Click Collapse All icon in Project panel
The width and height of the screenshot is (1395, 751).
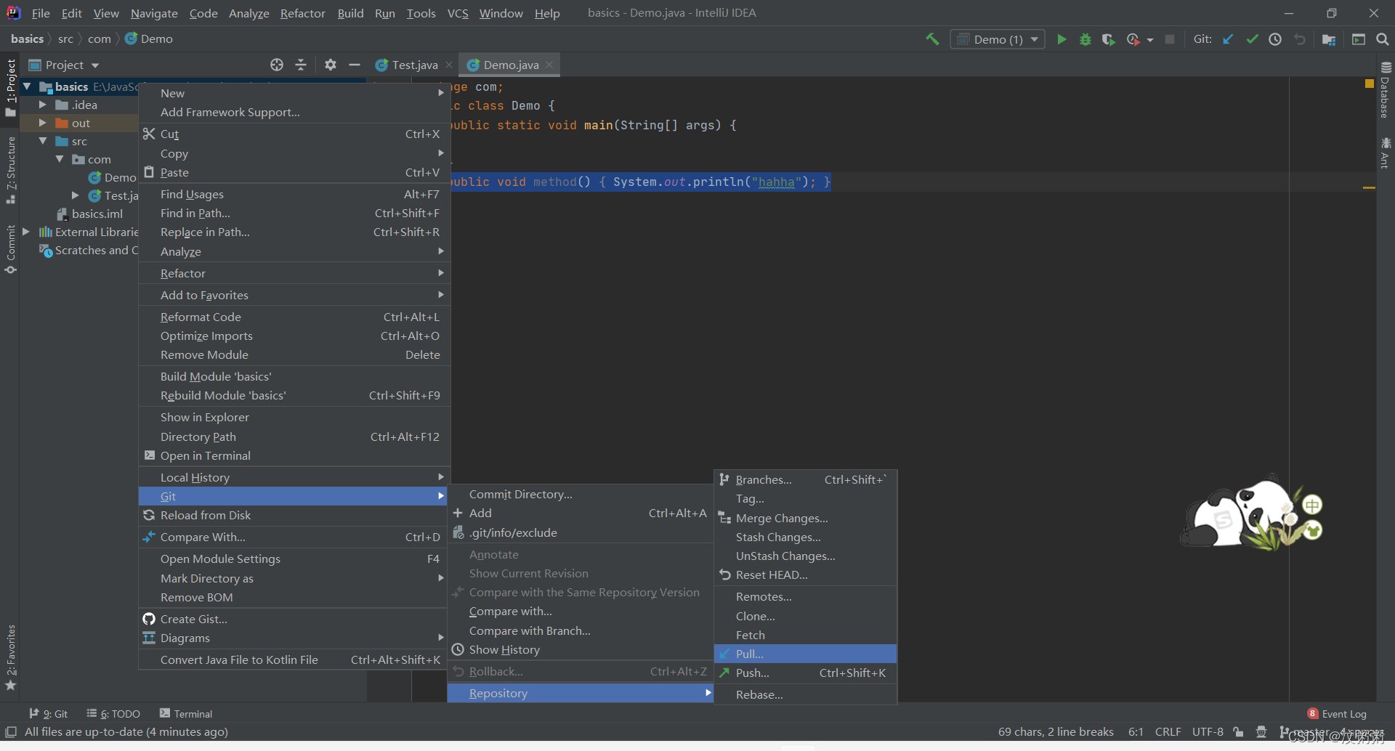(301, 65)
